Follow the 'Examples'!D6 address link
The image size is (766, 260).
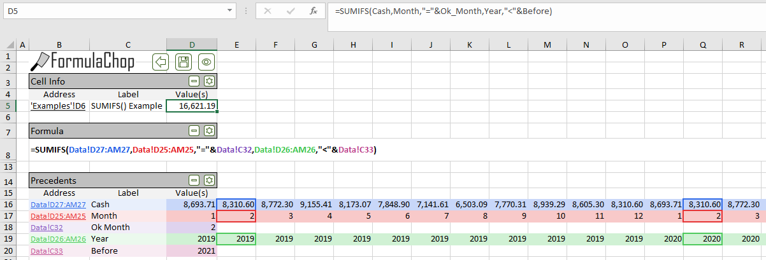pos(58,106)
